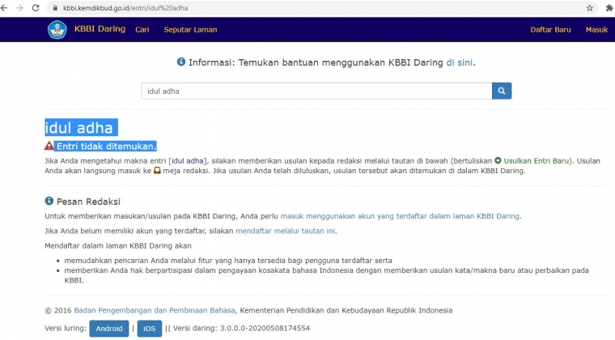The height and width of the screenshot is (340, 615).
Task: Click the Kemdikbud logo in the navbar
Action: coord(57,29)
